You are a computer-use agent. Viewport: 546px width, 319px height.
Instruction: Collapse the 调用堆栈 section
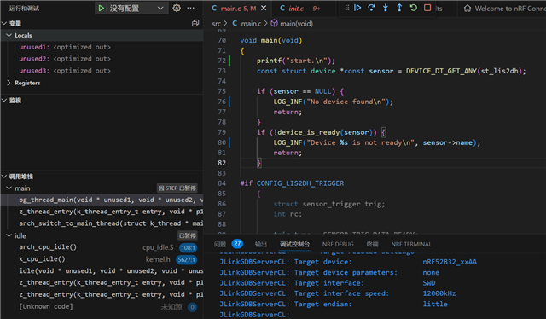tap(4, 177)
